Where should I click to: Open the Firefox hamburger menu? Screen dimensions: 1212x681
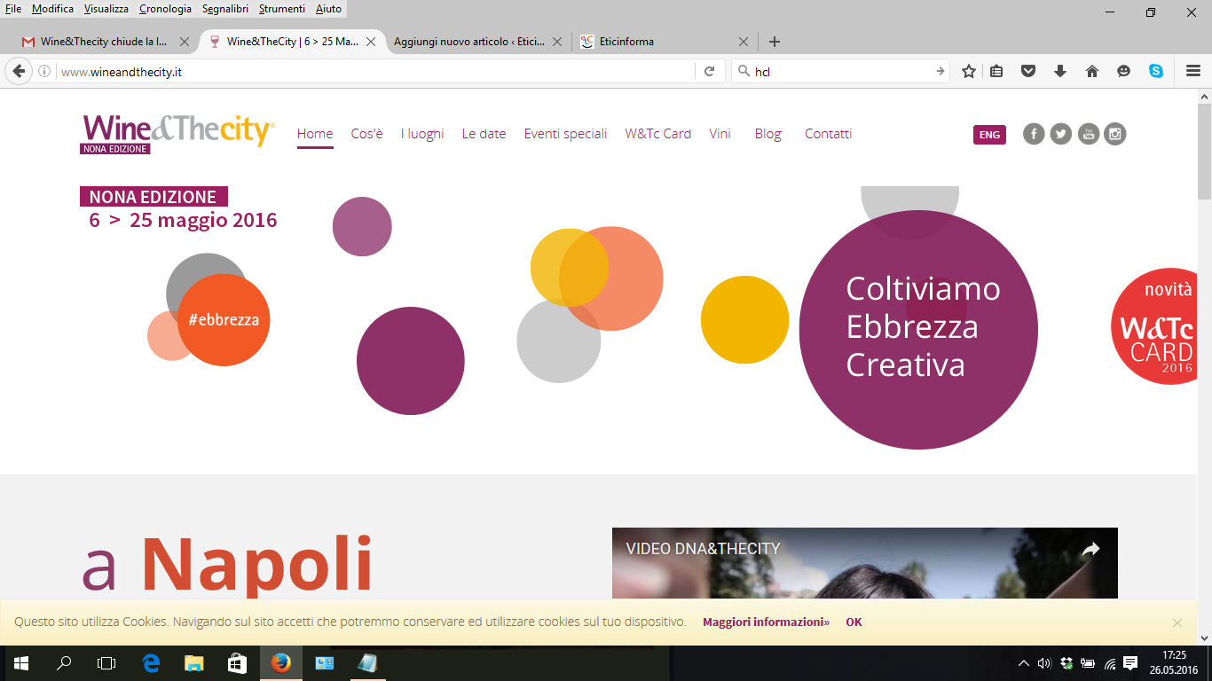coord(1193,72)
